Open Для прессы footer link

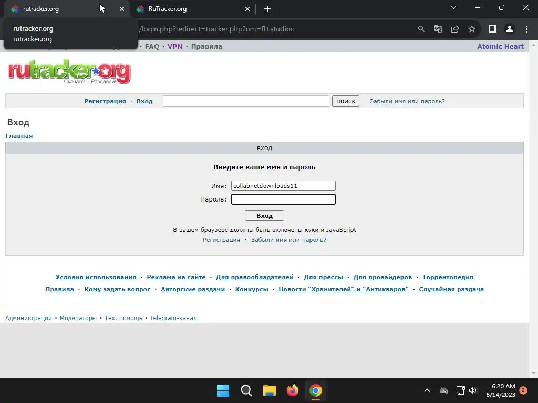323,277
